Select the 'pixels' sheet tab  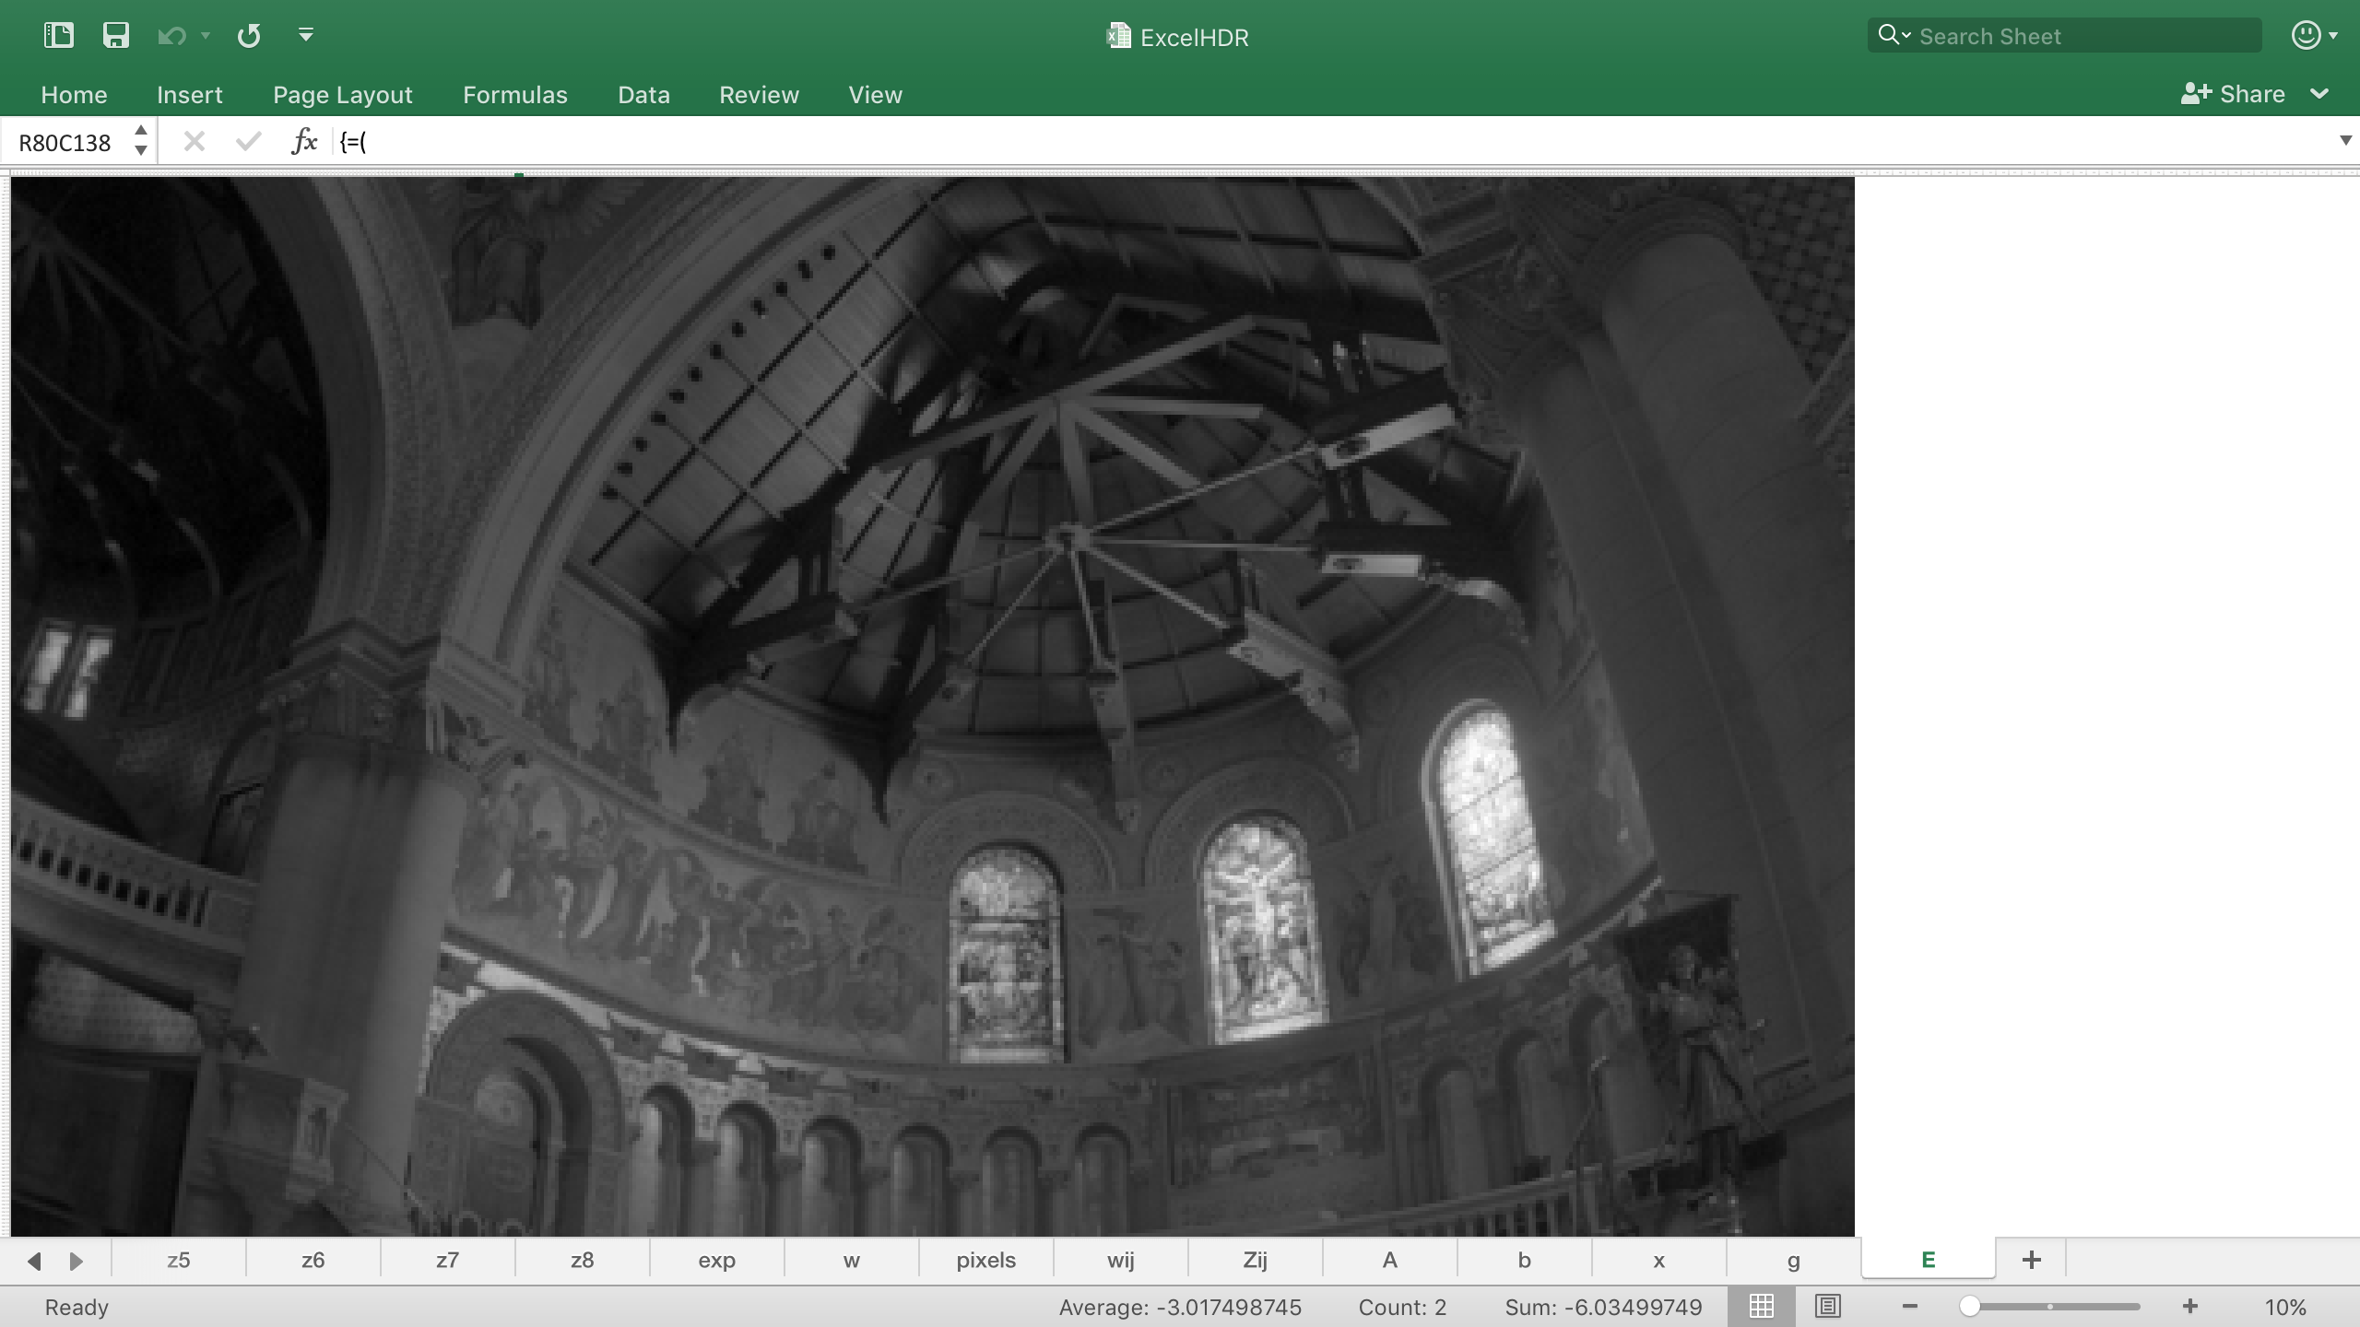985,1260
